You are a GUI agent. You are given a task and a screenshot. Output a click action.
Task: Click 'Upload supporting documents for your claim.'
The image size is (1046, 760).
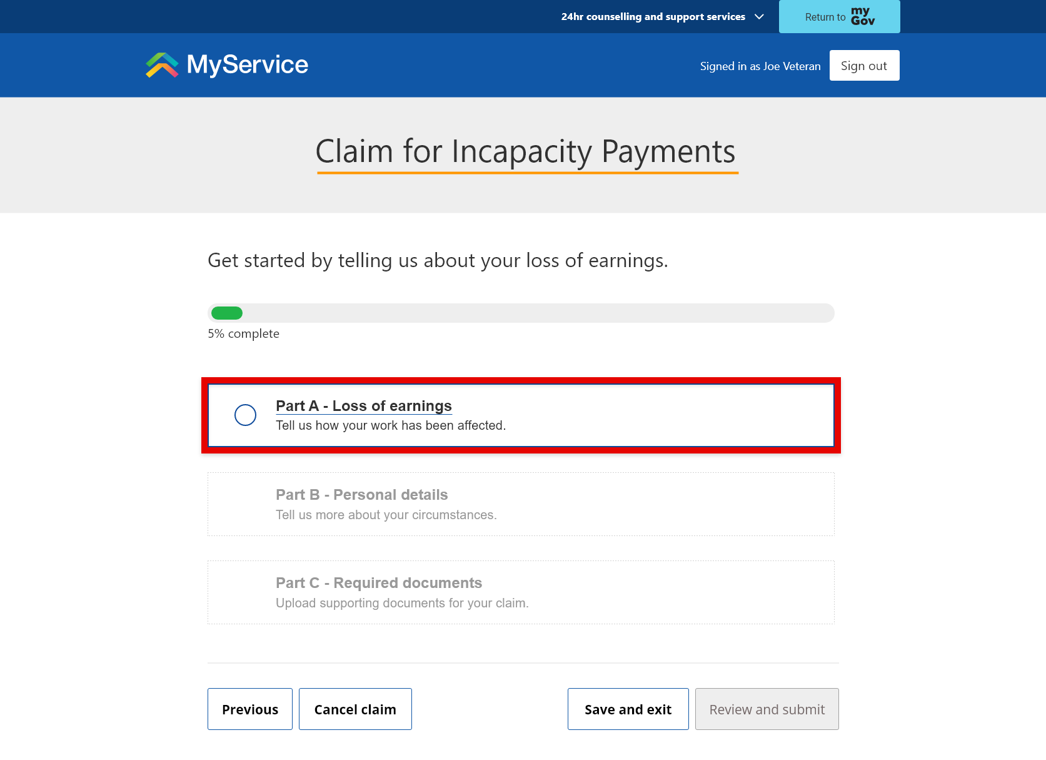tap(402, 603)
